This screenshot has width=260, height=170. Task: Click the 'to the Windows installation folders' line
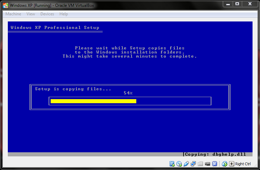point(130,52)
